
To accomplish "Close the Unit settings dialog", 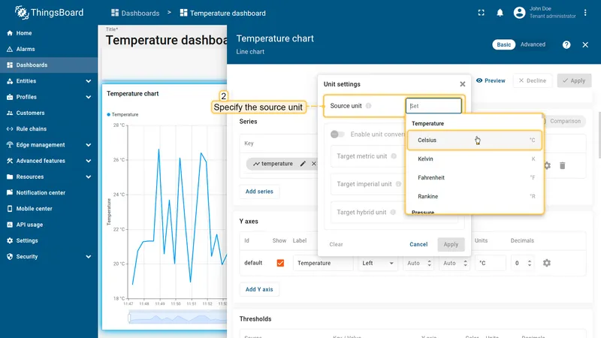I will pyautogui.click(x=463, y=84).
